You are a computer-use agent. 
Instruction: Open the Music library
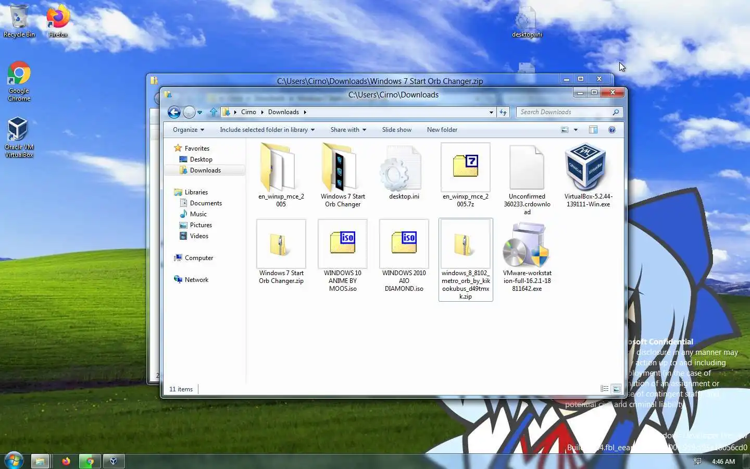tap(198, 214)
